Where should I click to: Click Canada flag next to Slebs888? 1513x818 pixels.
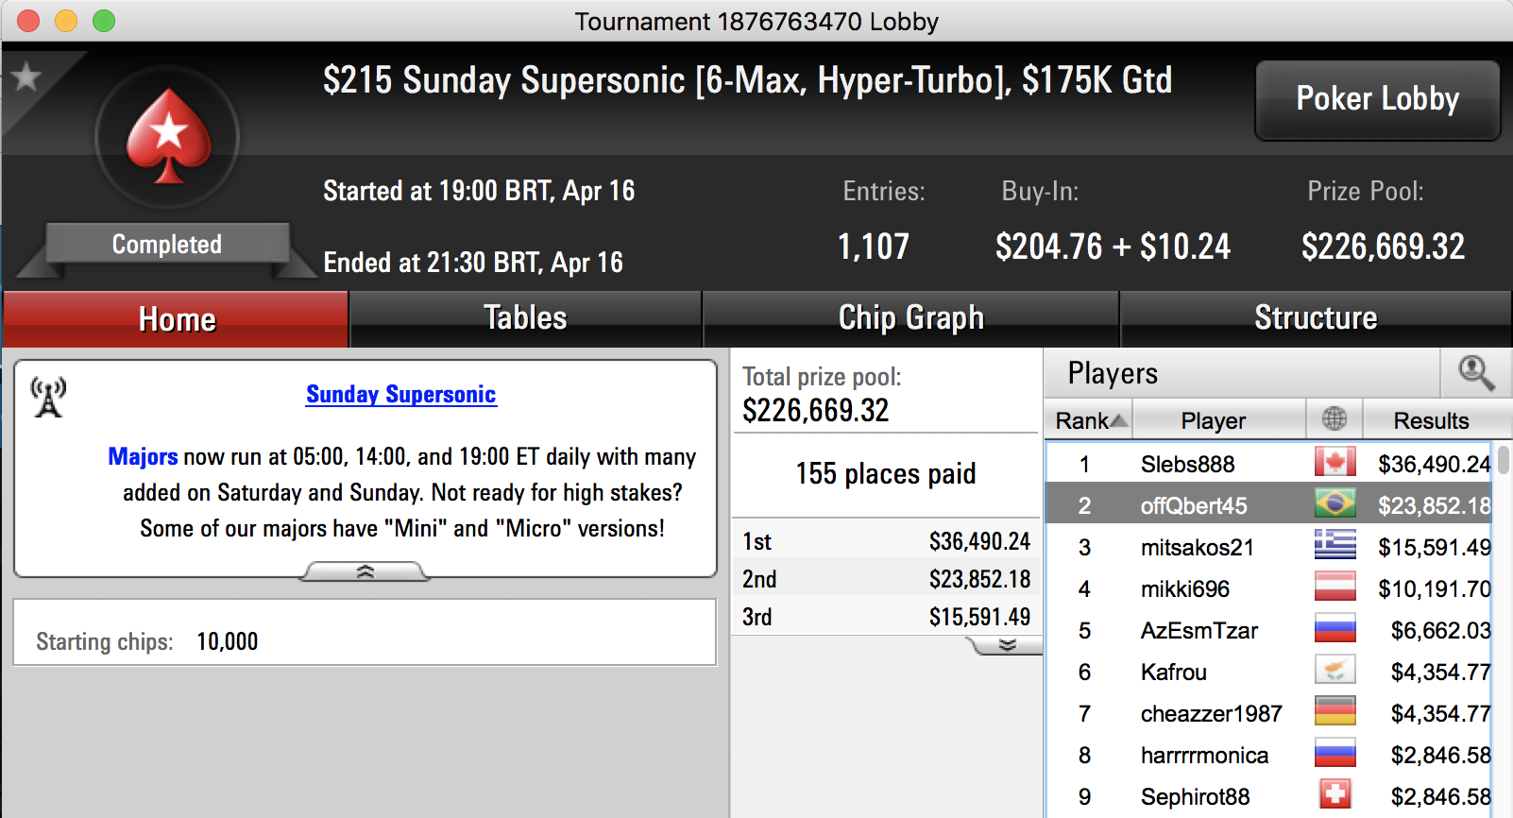coord(1334,463)
